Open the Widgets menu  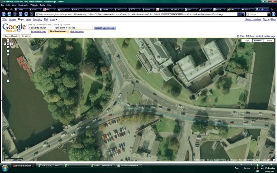click(34, 5)
